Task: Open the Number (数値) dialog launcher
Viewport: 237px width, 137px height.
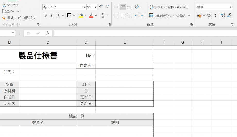Action: coord(232,24)
